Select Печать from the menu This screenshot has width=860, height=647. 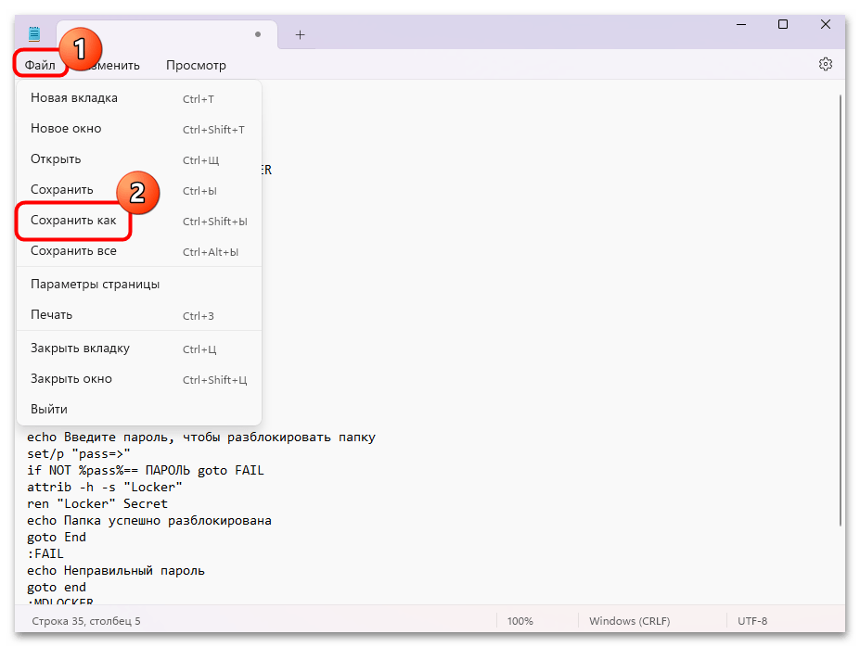(51, 315)
